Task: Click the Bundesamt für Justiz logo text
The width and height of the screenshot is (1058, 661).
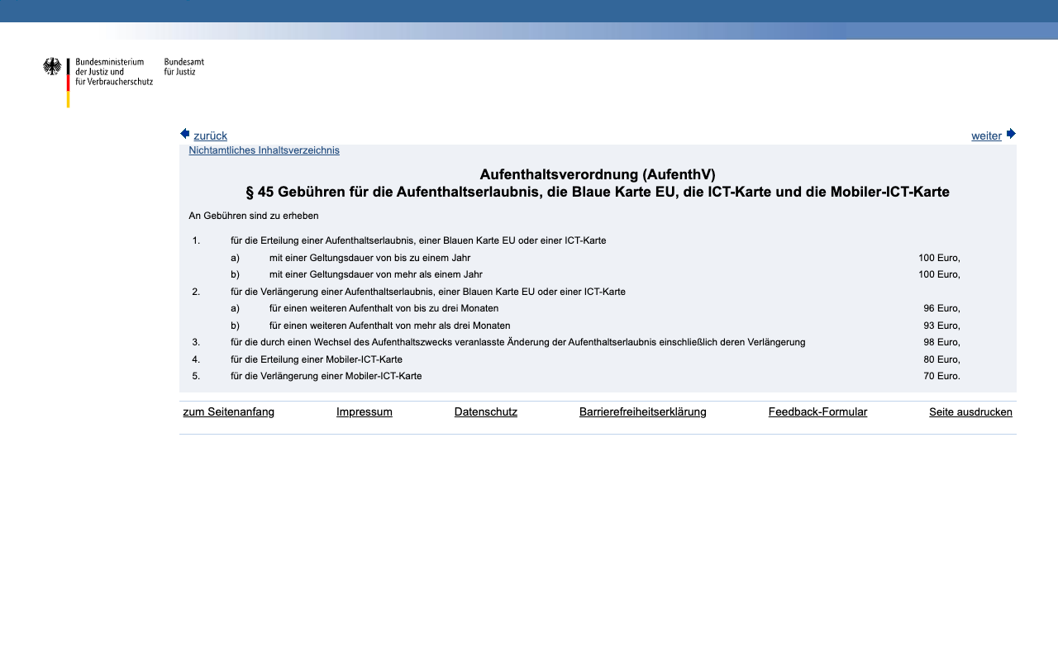Action: click(x=183, y=67)
